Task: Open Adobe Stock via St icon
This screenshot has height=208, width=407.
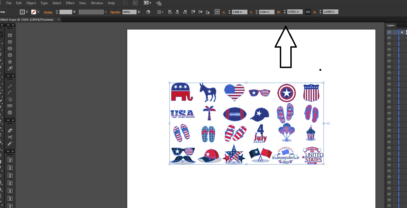Action: [135, 3]
